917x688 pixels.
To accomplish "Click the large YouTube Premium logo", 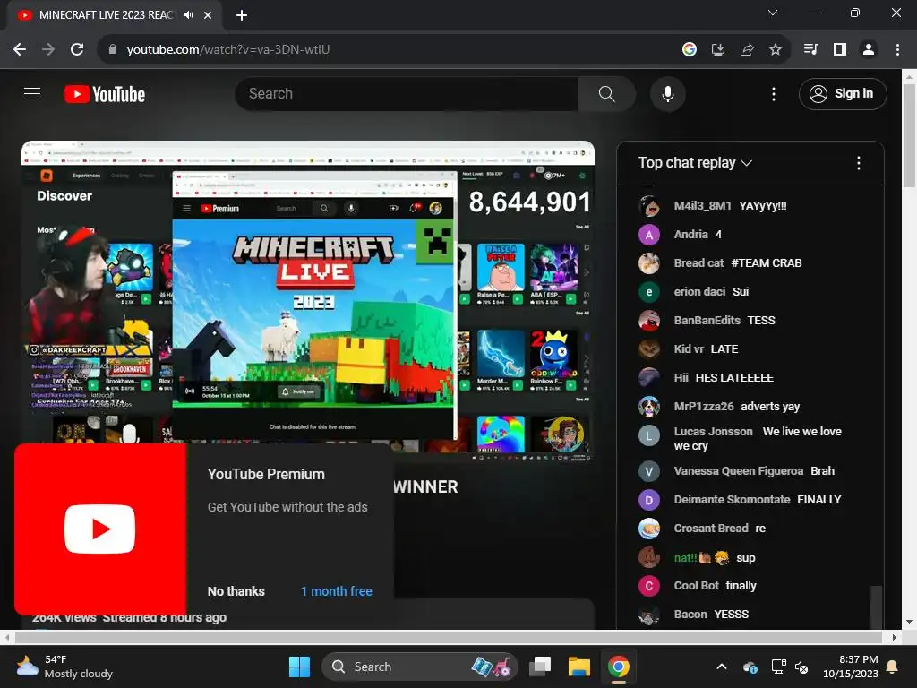I will (100, 529).
